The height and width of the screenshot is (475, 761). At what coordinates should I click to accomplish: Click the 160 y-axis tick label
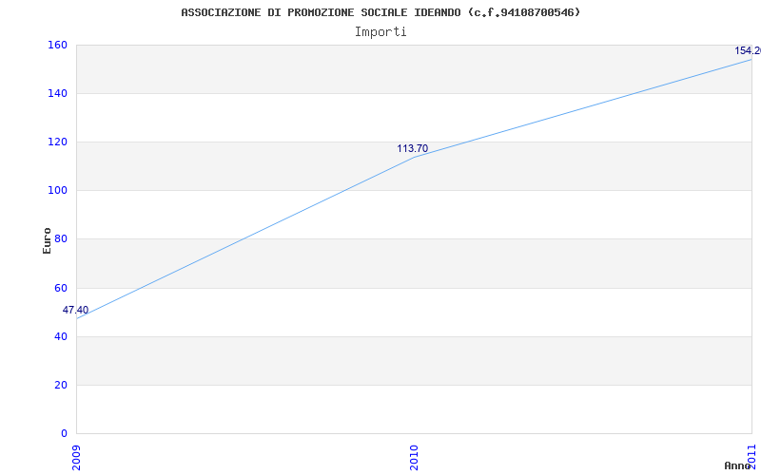point(57,45)
